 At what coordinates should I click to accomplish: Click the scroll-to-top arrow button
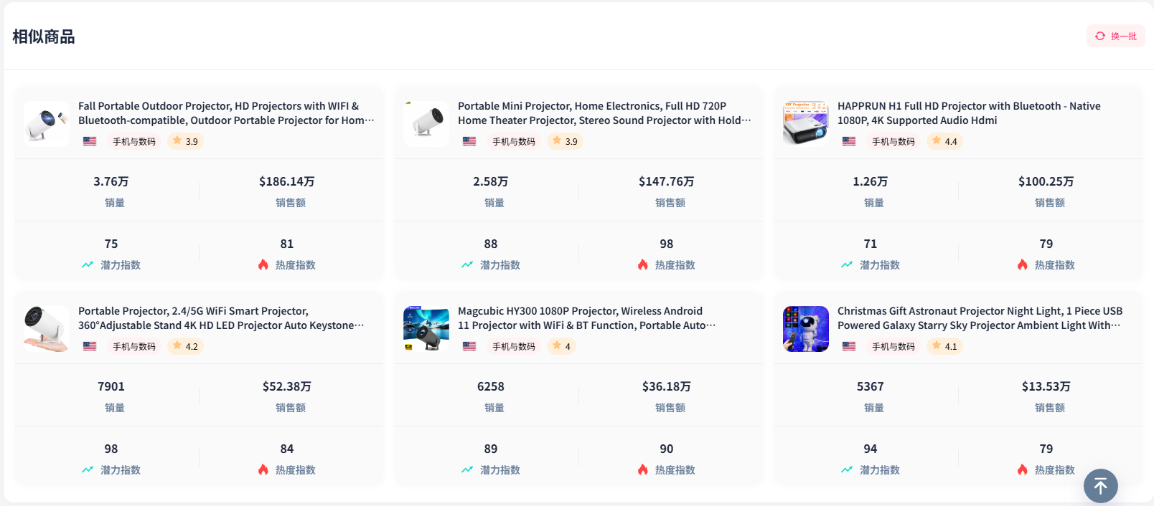click(x=1100, y=486)
